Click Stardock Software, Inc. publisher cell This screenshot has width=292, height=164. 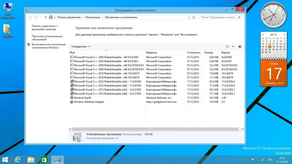(x=159, y=98)
